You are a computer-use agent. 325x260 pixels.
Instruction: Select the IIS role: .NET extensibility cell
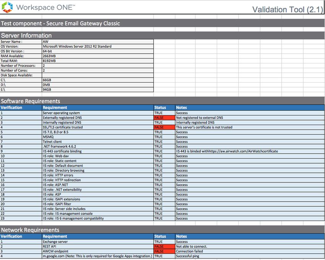click(97, 190)
